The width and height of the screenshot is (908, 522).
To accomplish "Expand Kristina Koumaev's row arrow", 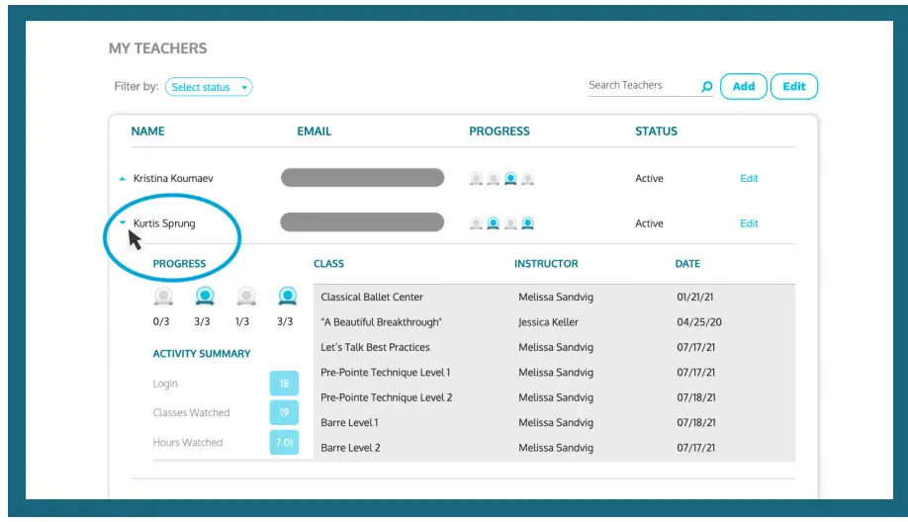I will click(x=123, y=179).
